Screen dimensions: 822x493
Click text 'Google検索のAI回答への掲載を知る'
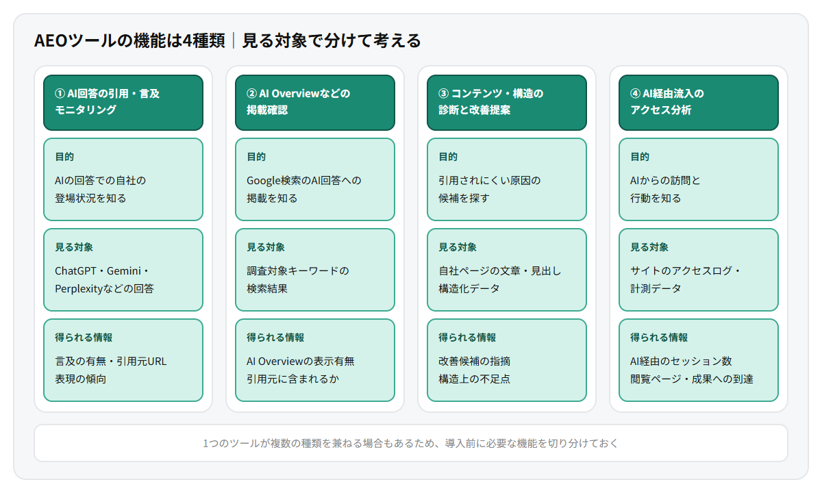303,190
